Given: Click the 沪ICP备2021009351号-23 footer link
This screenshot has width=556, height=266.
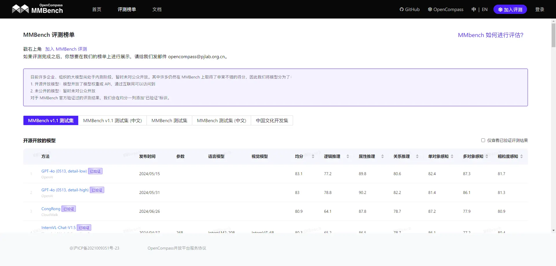Looking at the screenshot, I should [x=94, y=248].
